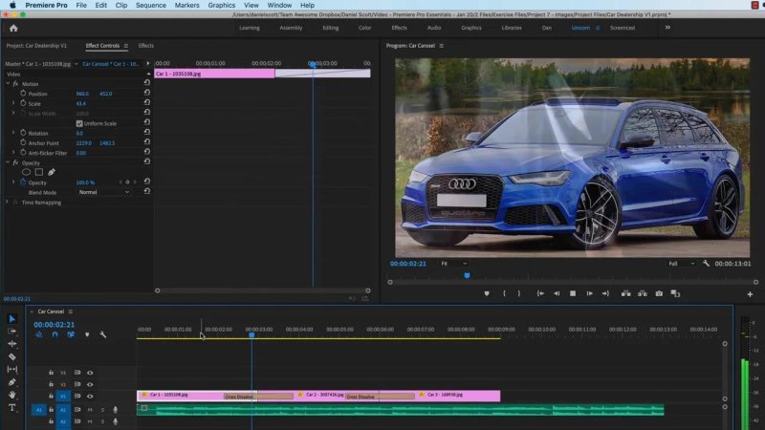Add marker in Program monitor

487,293
